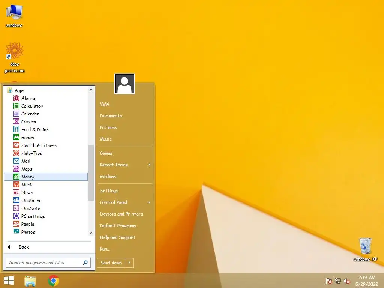Image resolution: width=384 pixels, height=288 pixels.
Task: Click the network tray icon
Action: [338, 281]
